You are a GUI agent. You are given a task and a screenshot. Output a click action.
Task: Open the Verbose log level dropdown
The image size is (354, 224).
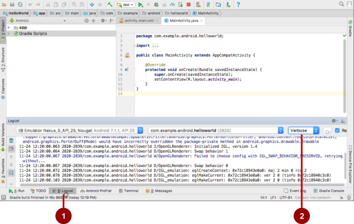point(304,131)
